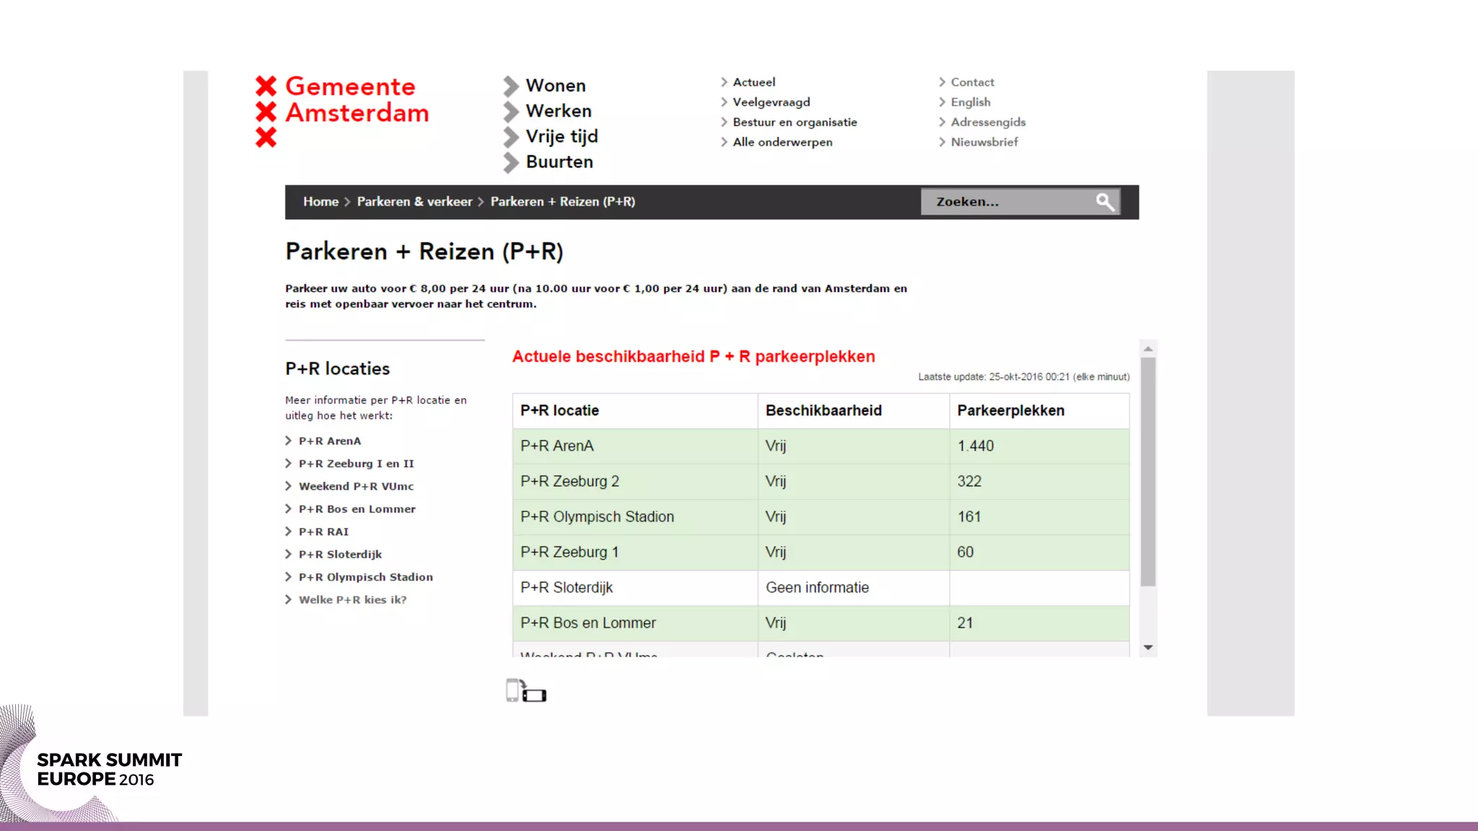Click the table's vertical scrollbar thumb
1478x831 pixels.
point(1148,472)
